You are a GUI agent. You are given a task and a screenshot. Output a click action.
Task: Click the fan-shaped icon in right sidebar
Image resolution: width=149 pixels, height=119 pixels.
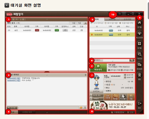(139, 33)
